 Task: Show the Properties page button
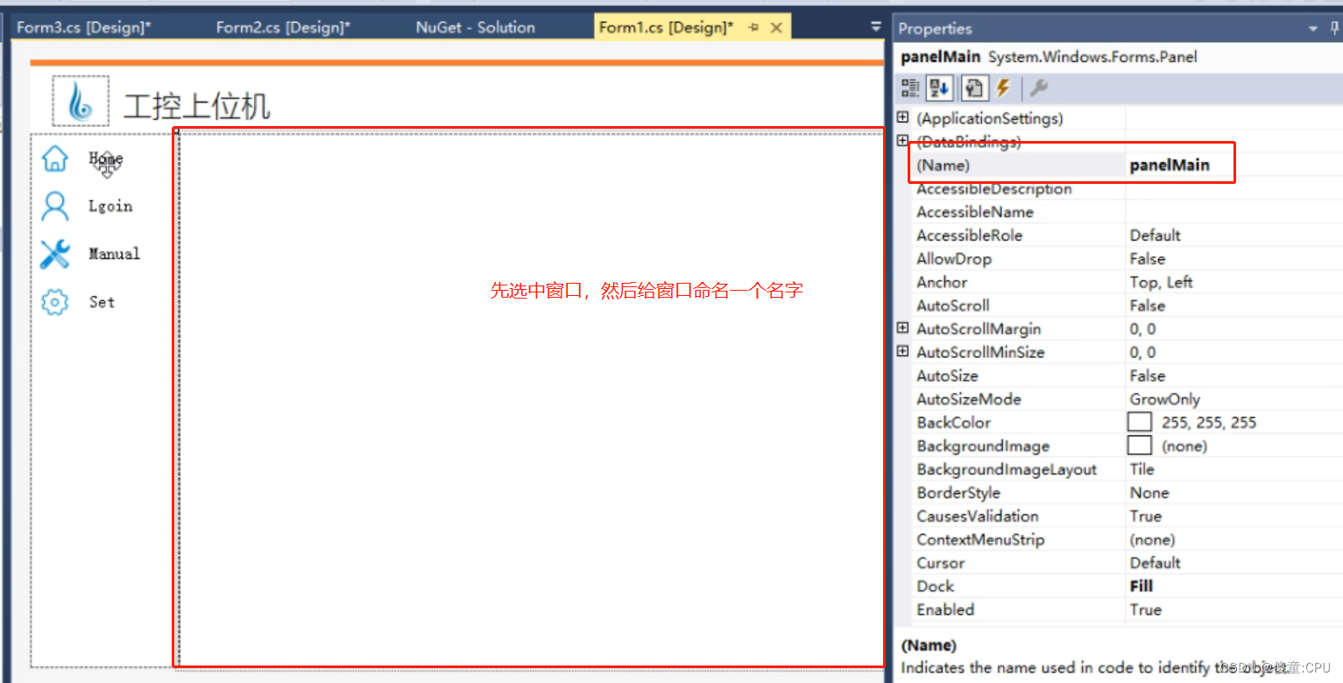coord(973,88)
